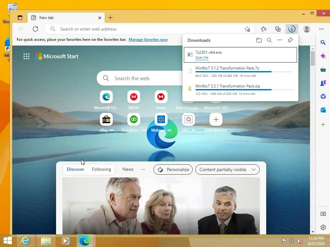Open downloads folder icon in Downloads panel
Viewport: 330px width, 247px height.
(259, 40)
